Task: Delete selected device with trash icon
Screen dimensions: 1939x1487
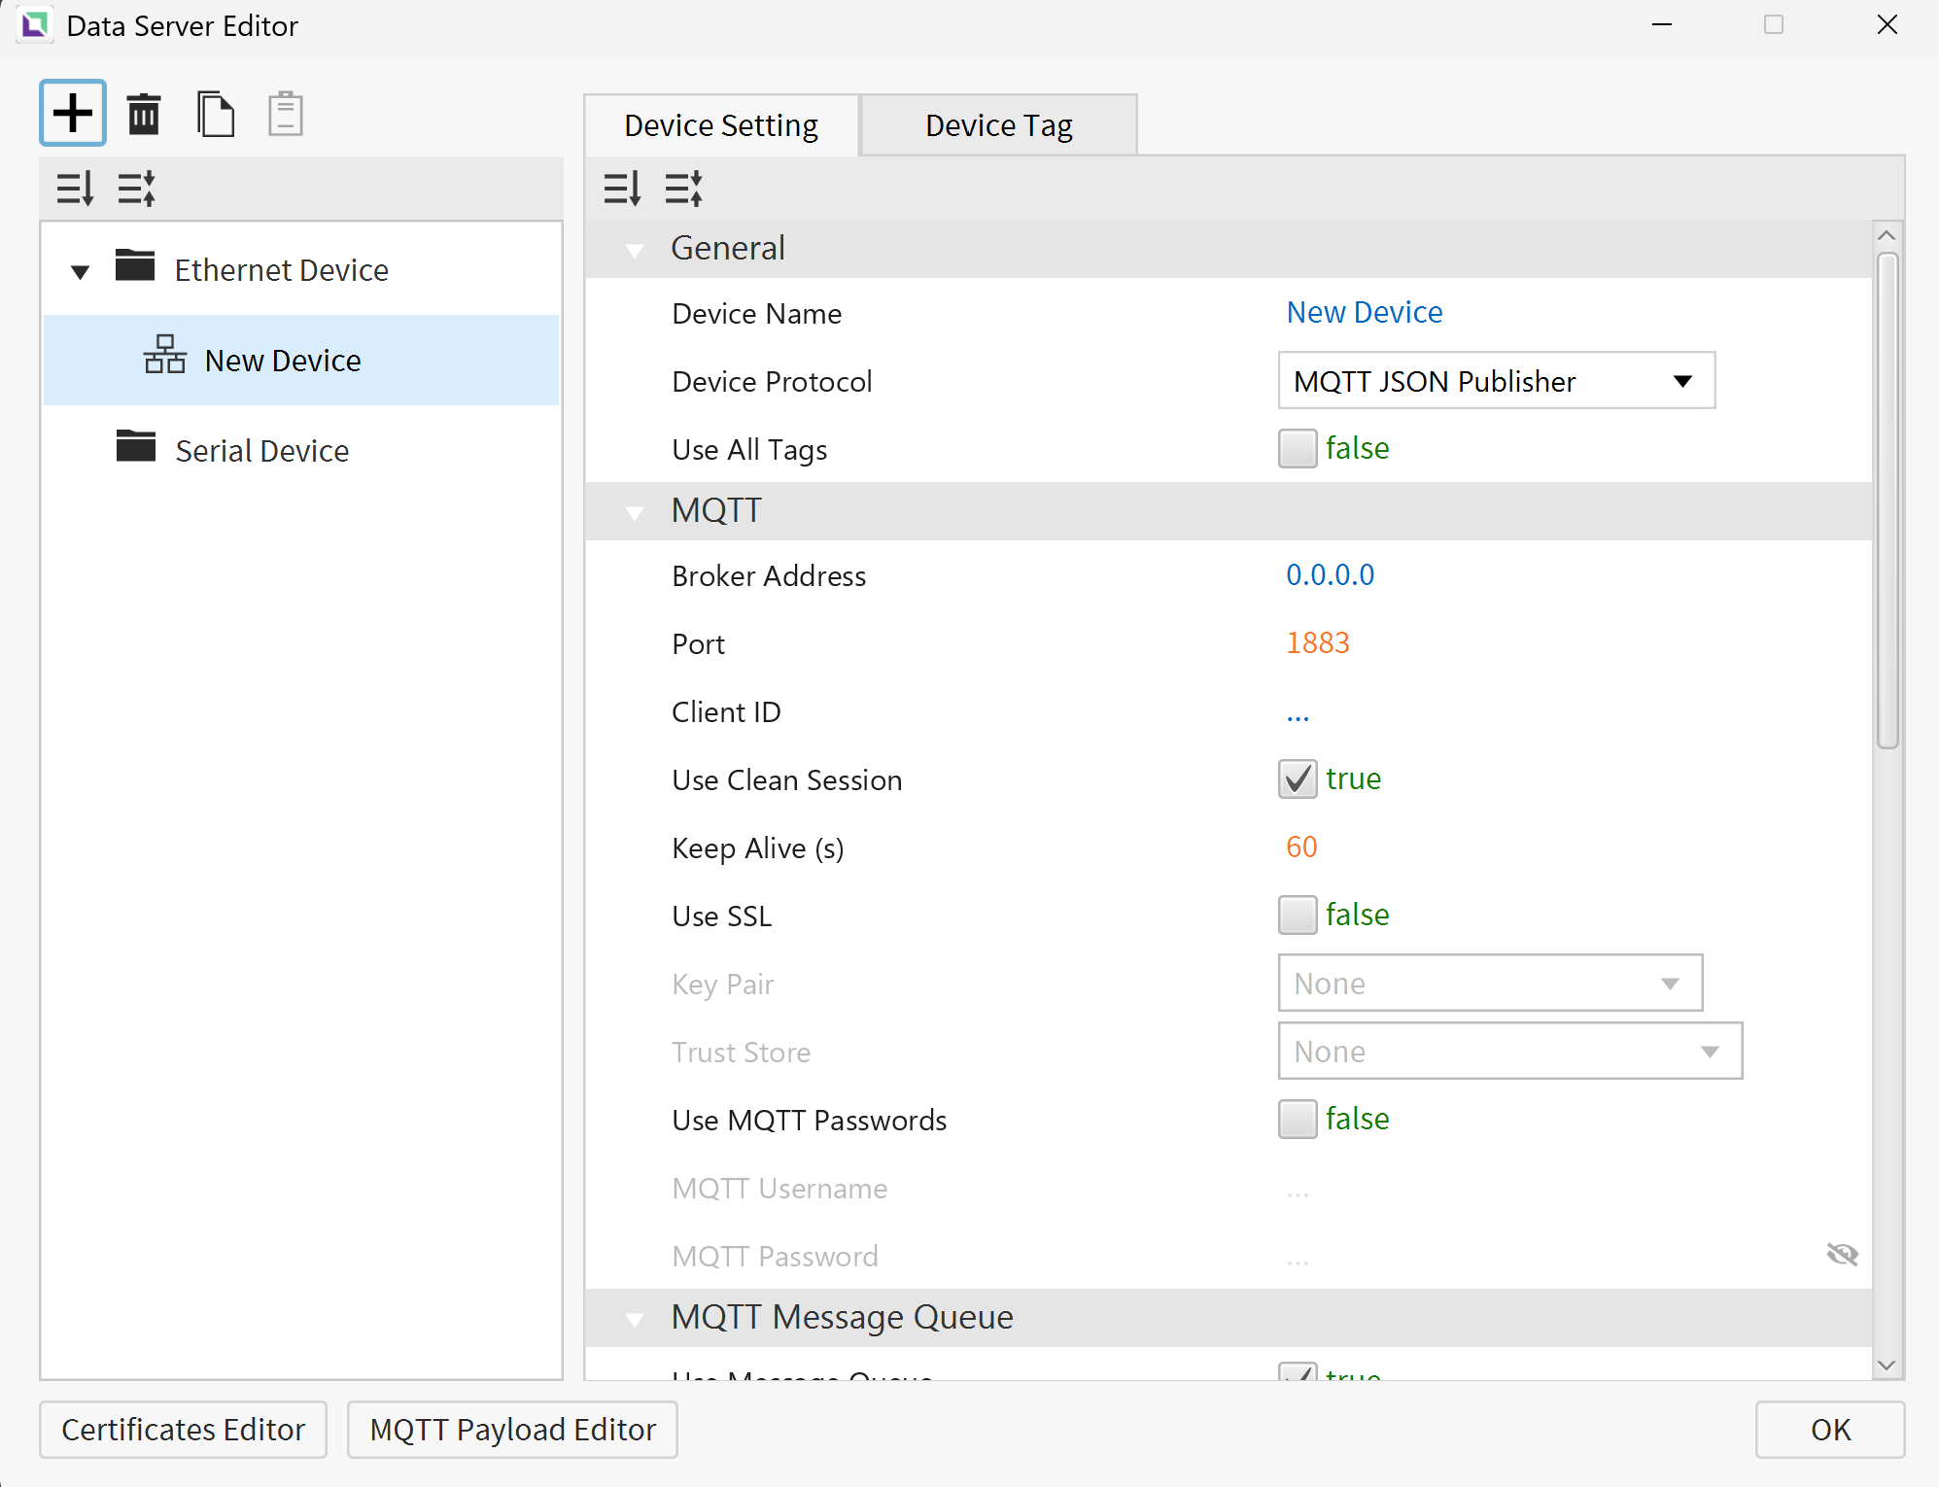Action: (144, 114)
